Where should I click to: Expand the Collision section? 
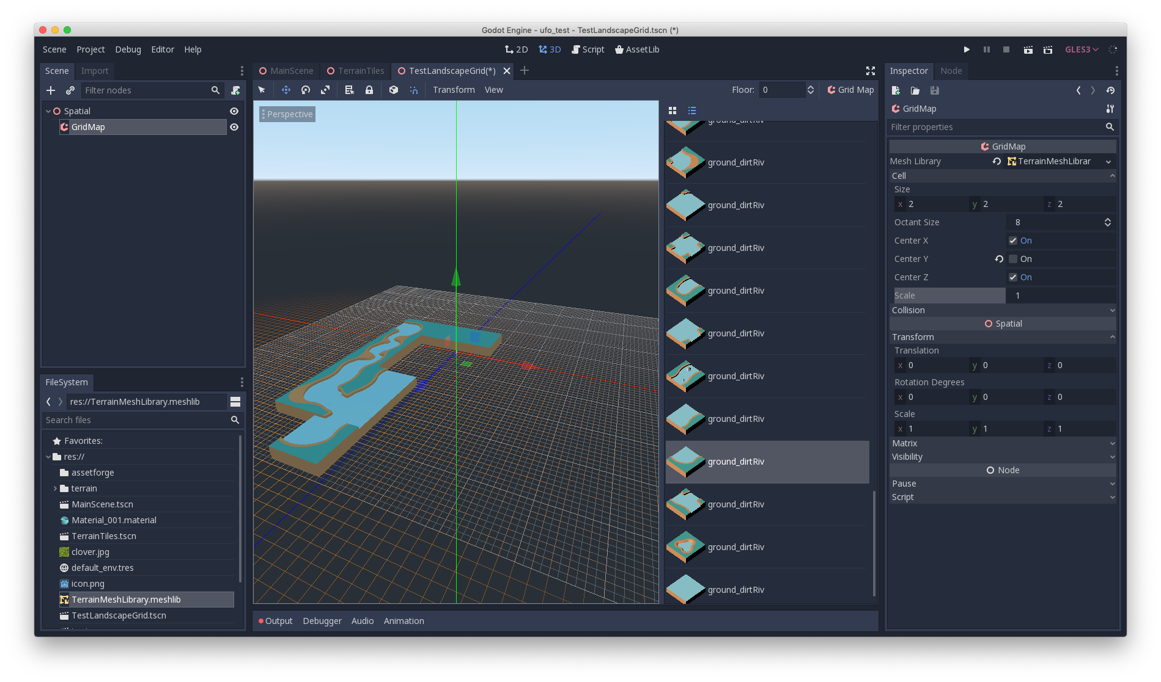(1003, 310)
